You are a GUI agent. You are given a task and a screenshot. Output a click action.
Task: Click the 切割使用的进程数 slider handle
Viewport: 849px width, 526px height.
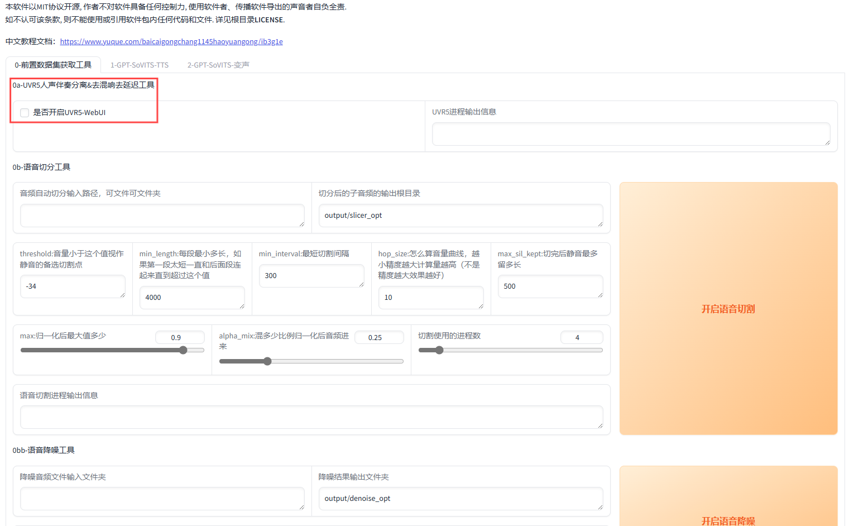(x=439, y=350)
